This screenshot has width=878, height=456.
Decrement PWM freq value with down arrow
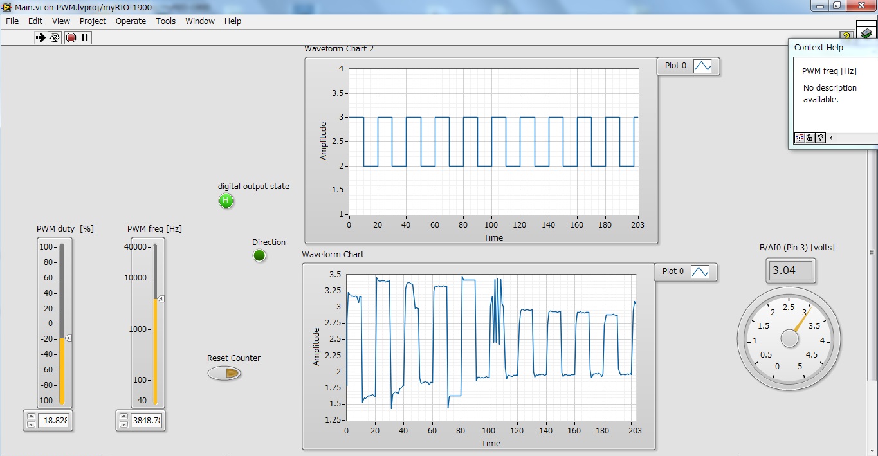tap(123, 424)
